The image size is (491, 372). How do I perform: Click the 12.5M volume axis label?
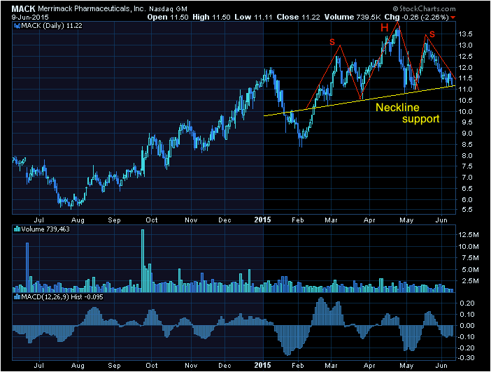(469, 235)
